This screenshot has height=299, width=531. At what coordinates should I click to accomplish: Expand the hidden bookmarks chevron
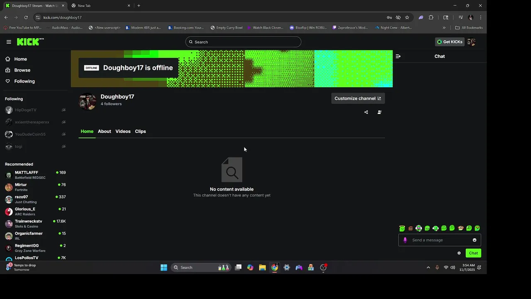[x=444, y=28]
